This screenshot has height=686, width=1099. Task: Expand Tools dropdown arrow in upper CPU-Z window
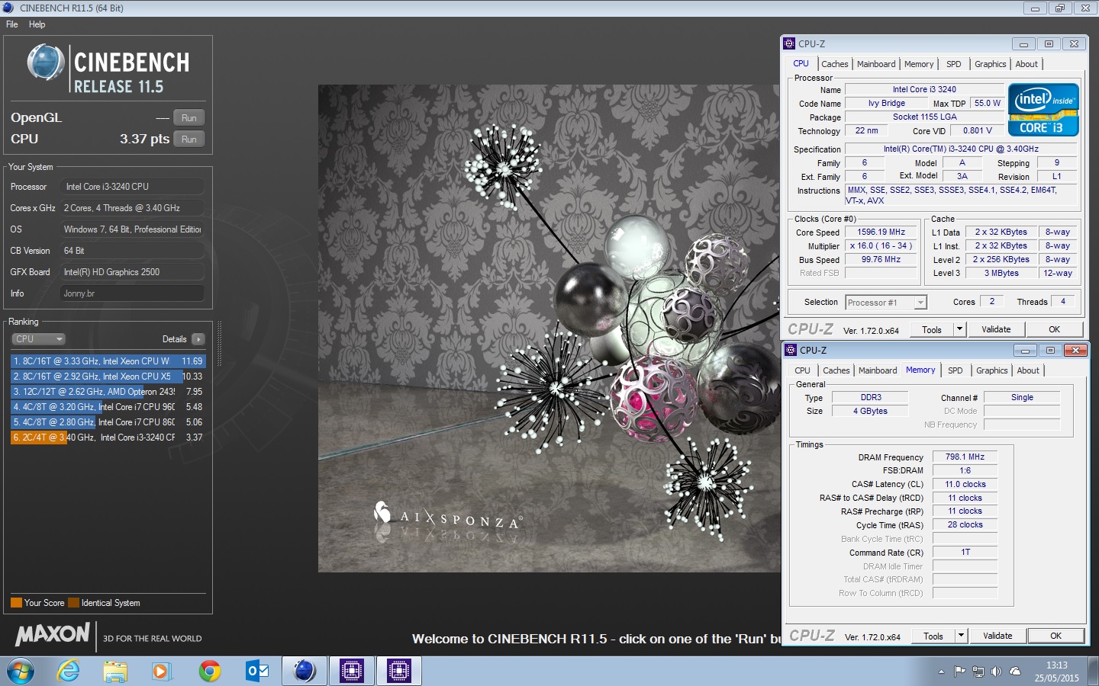click(x=960, y=330)
